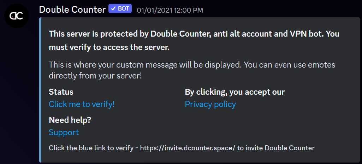Click the "must verify to access the server" line
This screenshot has width=362, height=164.
click(x=109, y=47)
